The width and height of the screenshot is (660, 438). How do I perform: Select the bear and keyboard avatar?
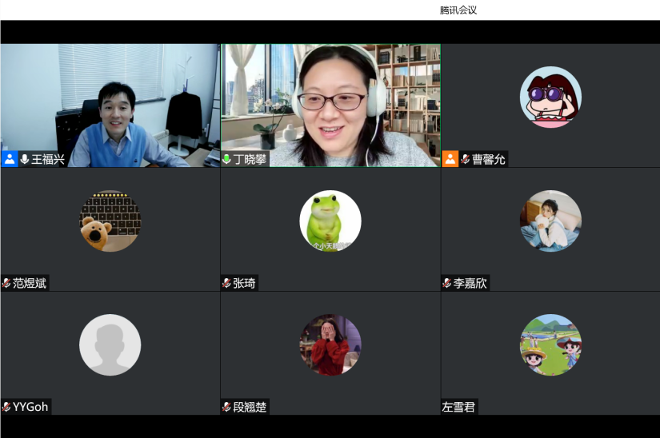[x=110, y=221]
